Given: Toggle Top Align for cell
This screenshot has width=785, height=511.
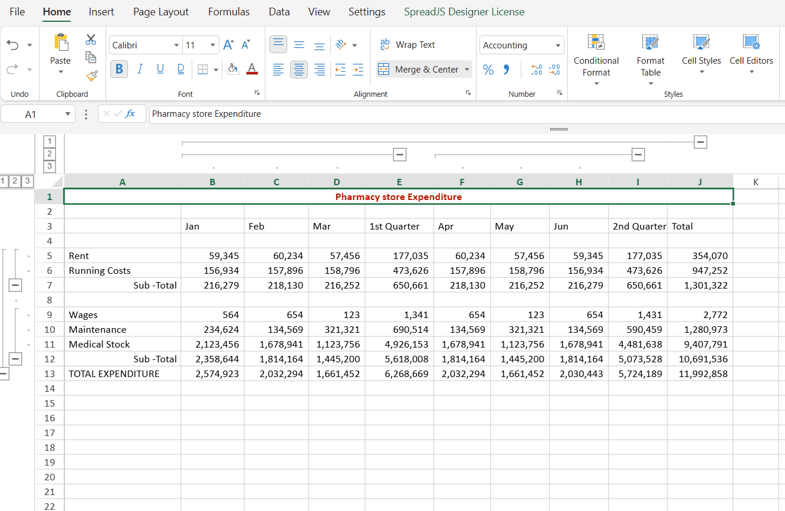Looking at the screenshot, I should pyautogui.click(x=278, y=45).
